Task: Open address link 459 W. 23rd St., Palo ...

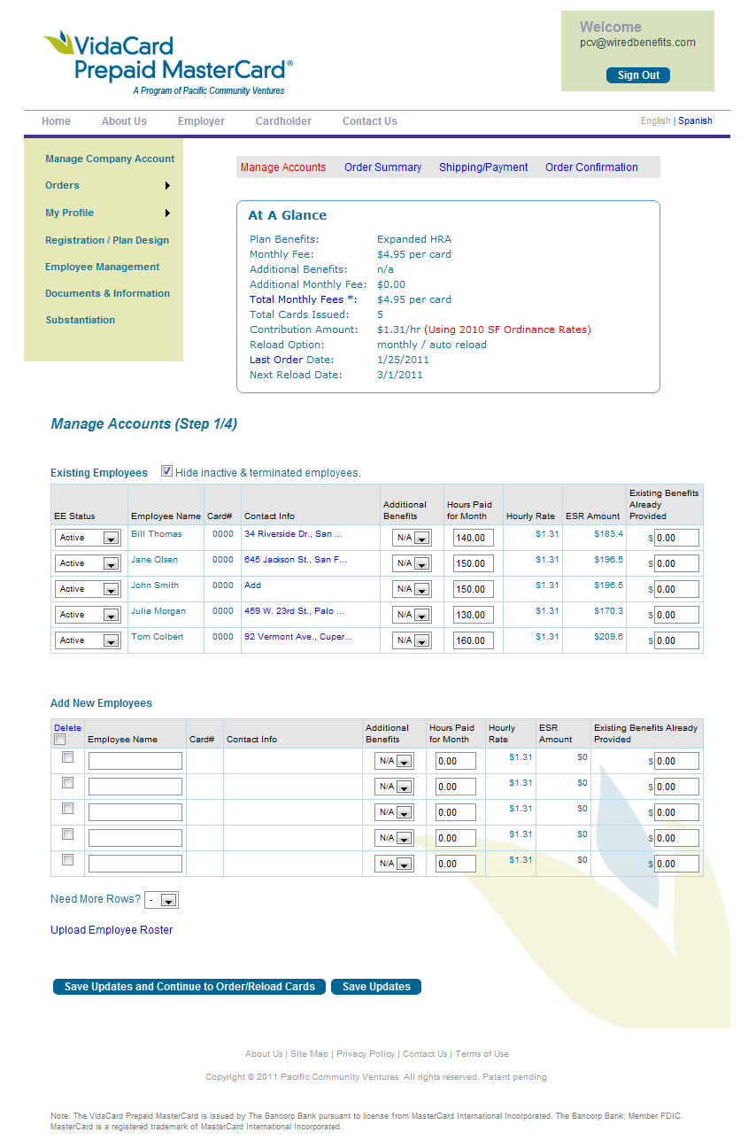Action: point(294,611)
